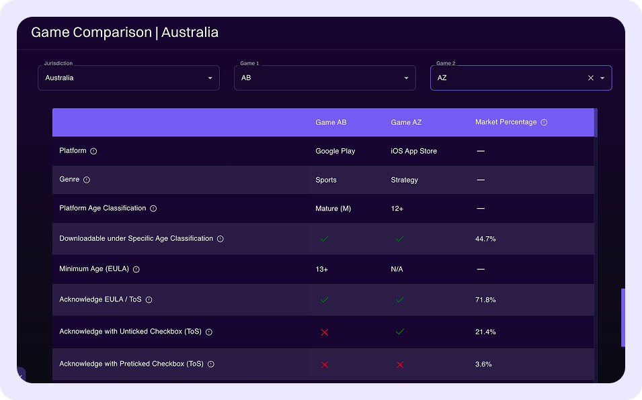Image resolution: width=642 pixels, height=400 pixels.
Task: Expand the Game 1 dropdown showing AB
Action: click(x=325, y=78)
